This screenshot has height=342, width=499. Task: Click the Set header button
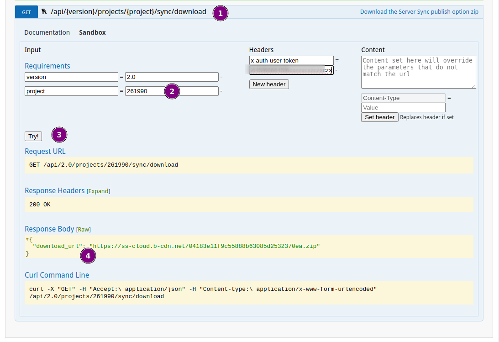click(380, 117)
